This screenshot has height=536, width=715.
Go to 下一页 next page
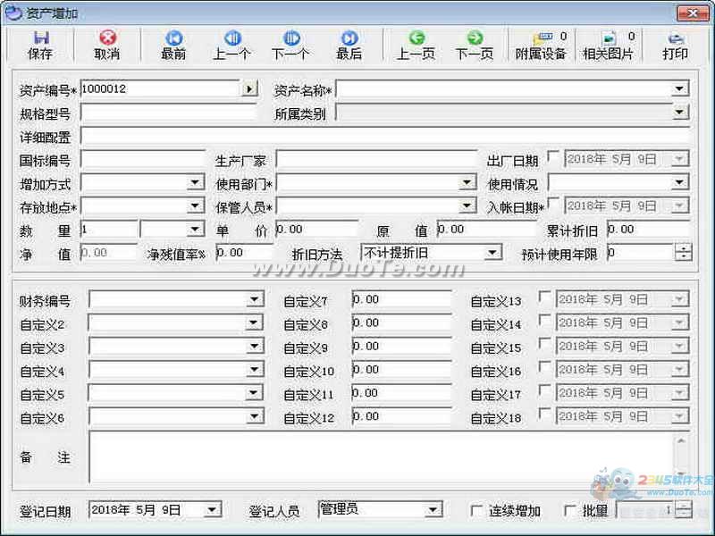coord(475,44)
